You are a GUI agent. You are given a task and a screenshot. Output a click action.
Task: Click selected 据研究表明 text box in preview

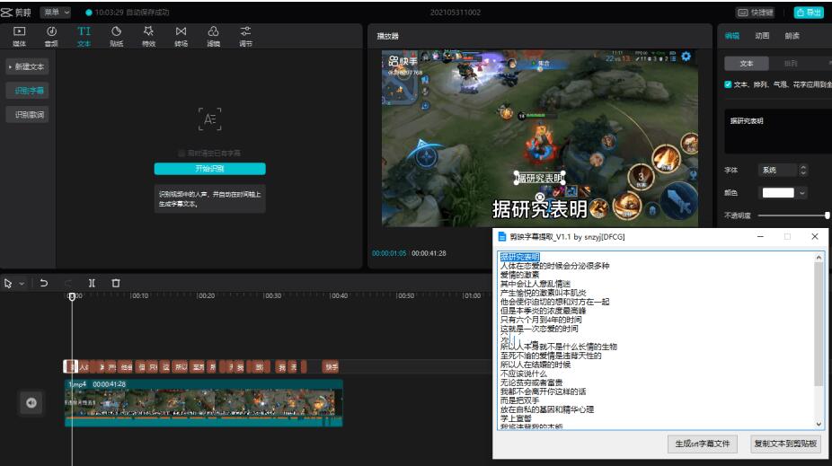540,178
